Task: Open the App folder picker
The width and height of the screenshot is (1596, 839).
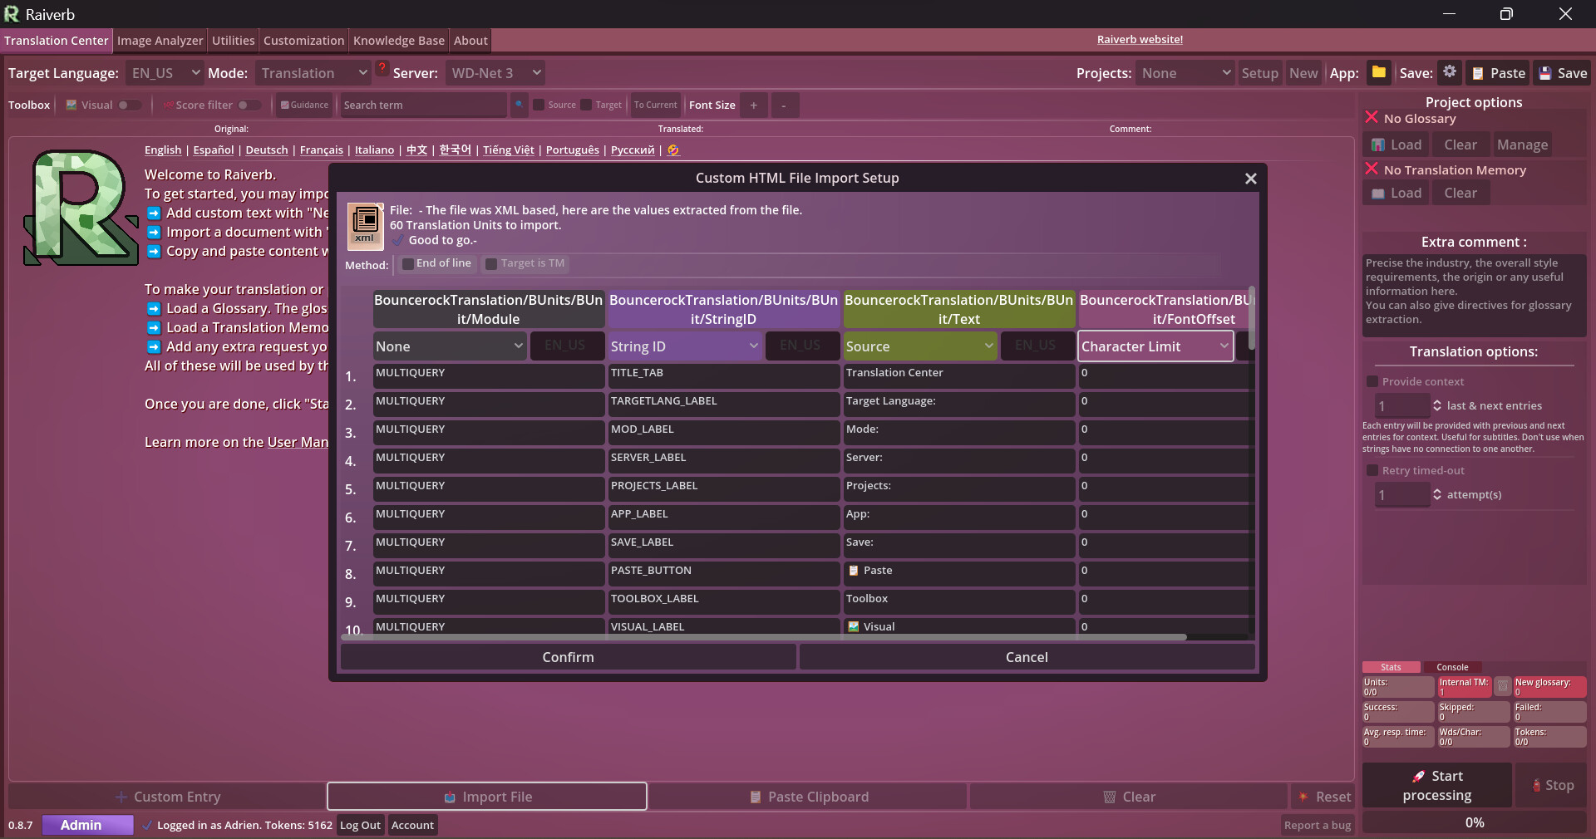Action: click(1379, 72)
